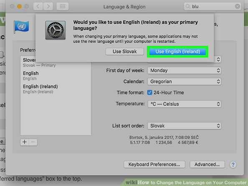Expand the Temperature Celsius dropdown
248x186 pixels.
coord(184,104)
